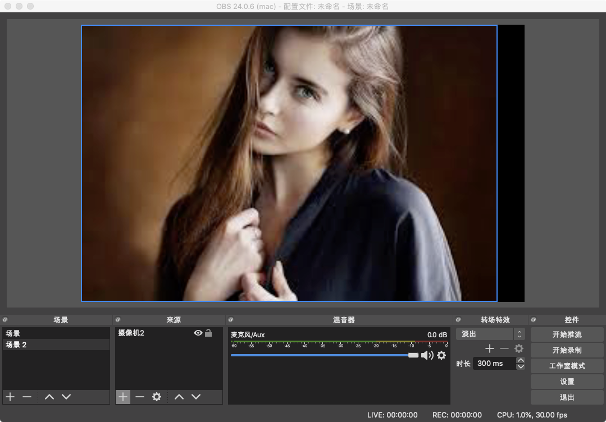Image resolution: width=606 pixels, height=422 pixels.
Task: Click the 开始录制 button
Action: point(567,350)
